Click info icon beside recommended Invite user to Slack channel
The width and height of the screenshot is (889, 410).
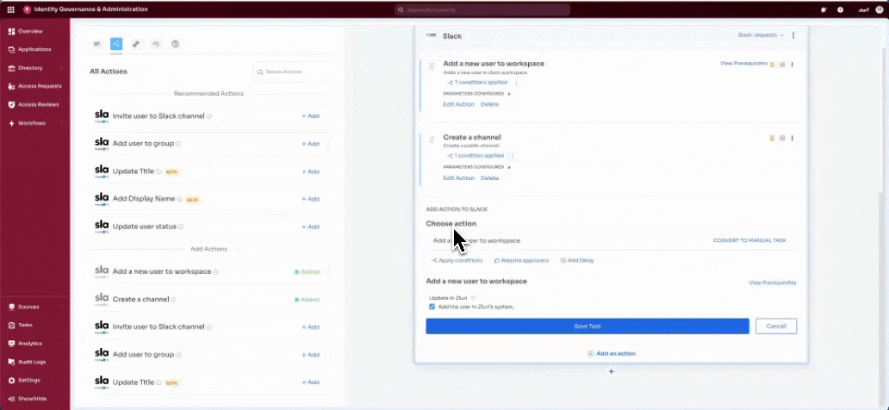(208, 116)
